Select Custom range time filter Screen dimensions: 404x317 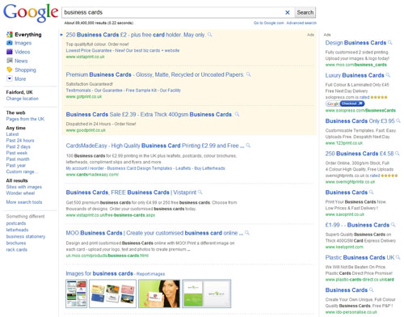click(x=22, y=171)
